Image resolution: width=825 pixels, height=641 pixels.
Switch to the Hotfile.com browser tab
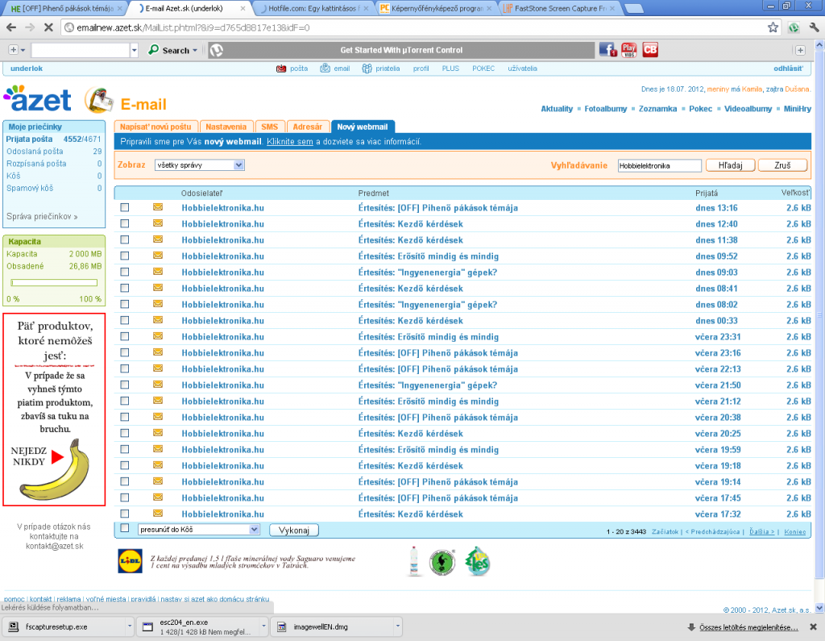pos(313,8)
